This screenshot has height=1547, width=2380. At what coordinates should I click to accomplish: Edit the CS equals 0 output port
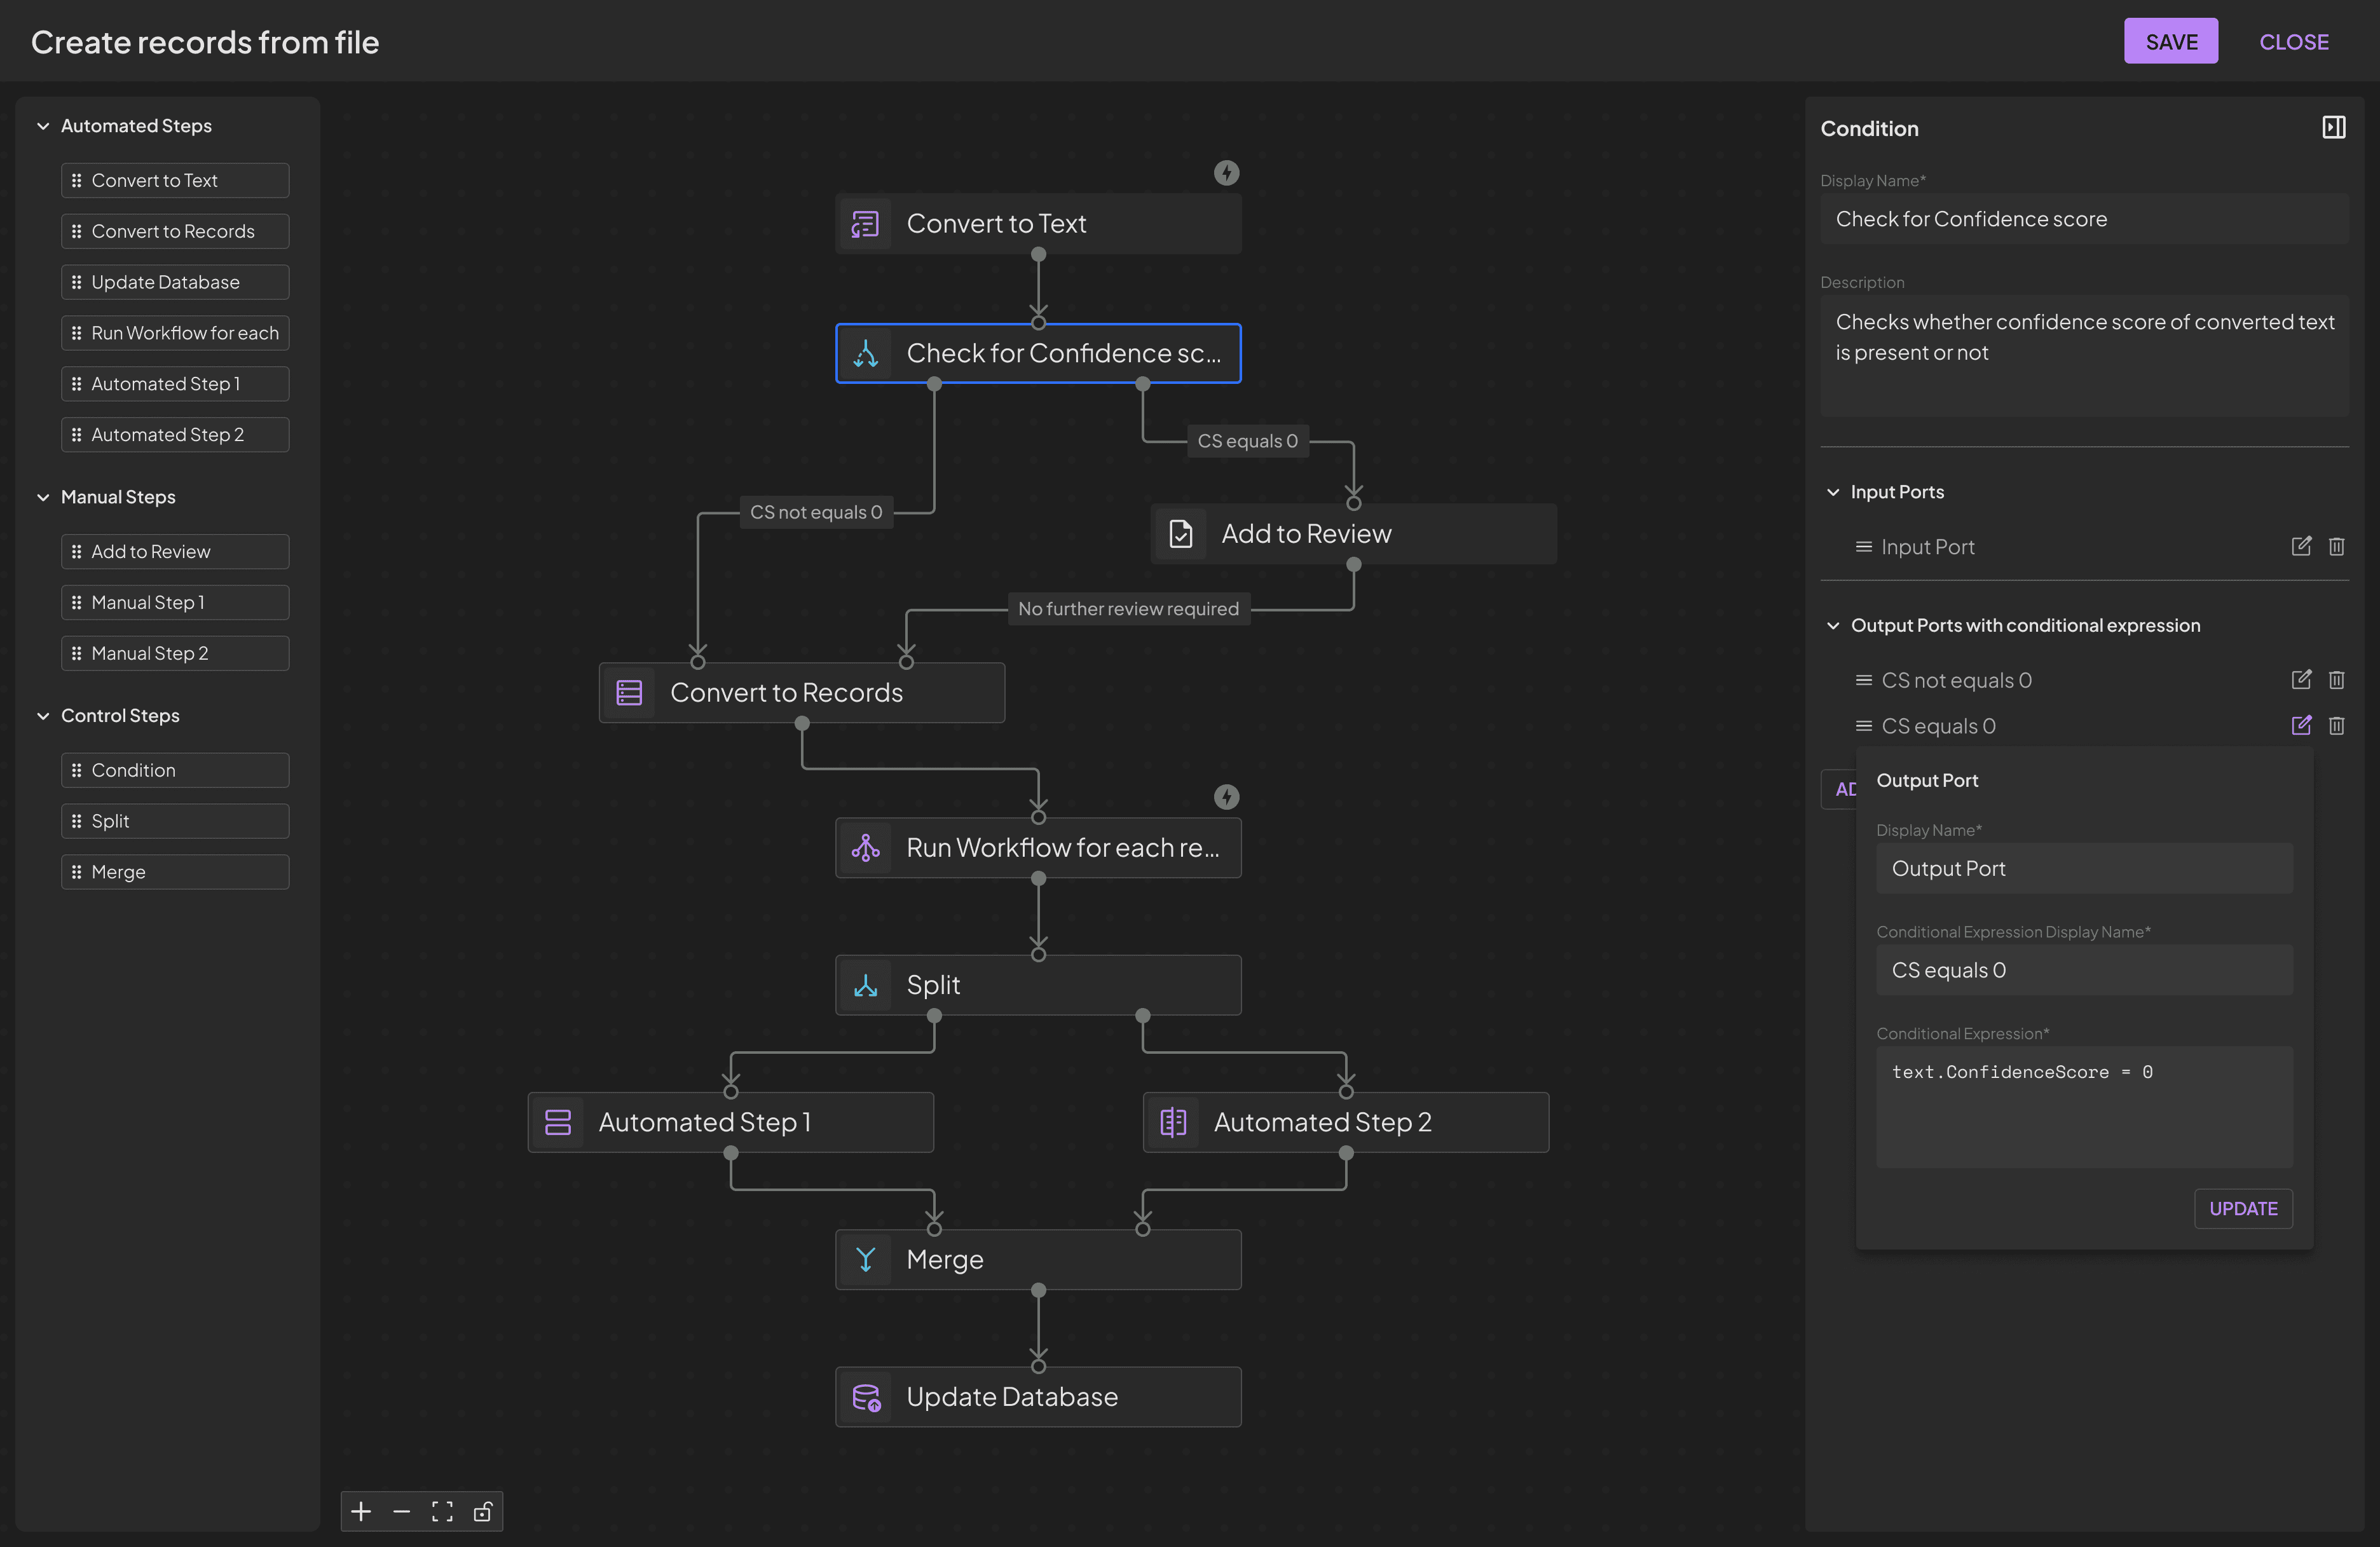click(2302, 725)
